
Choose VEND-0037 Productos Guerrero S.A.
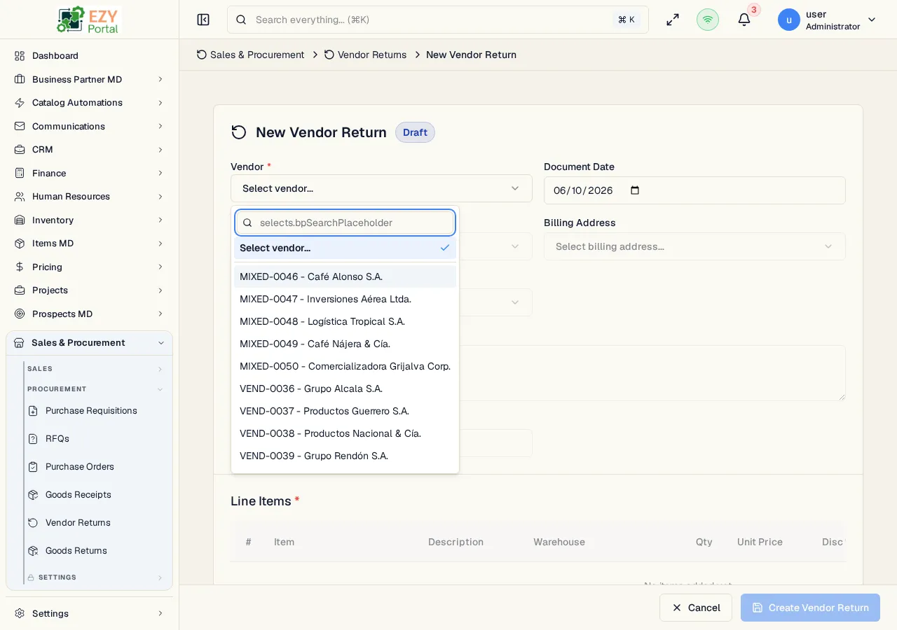[345, 411]
